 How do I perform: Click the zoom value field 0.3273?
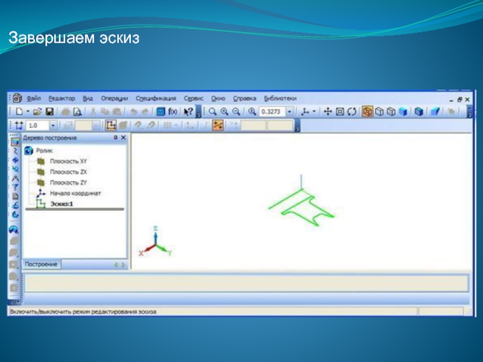272,112
